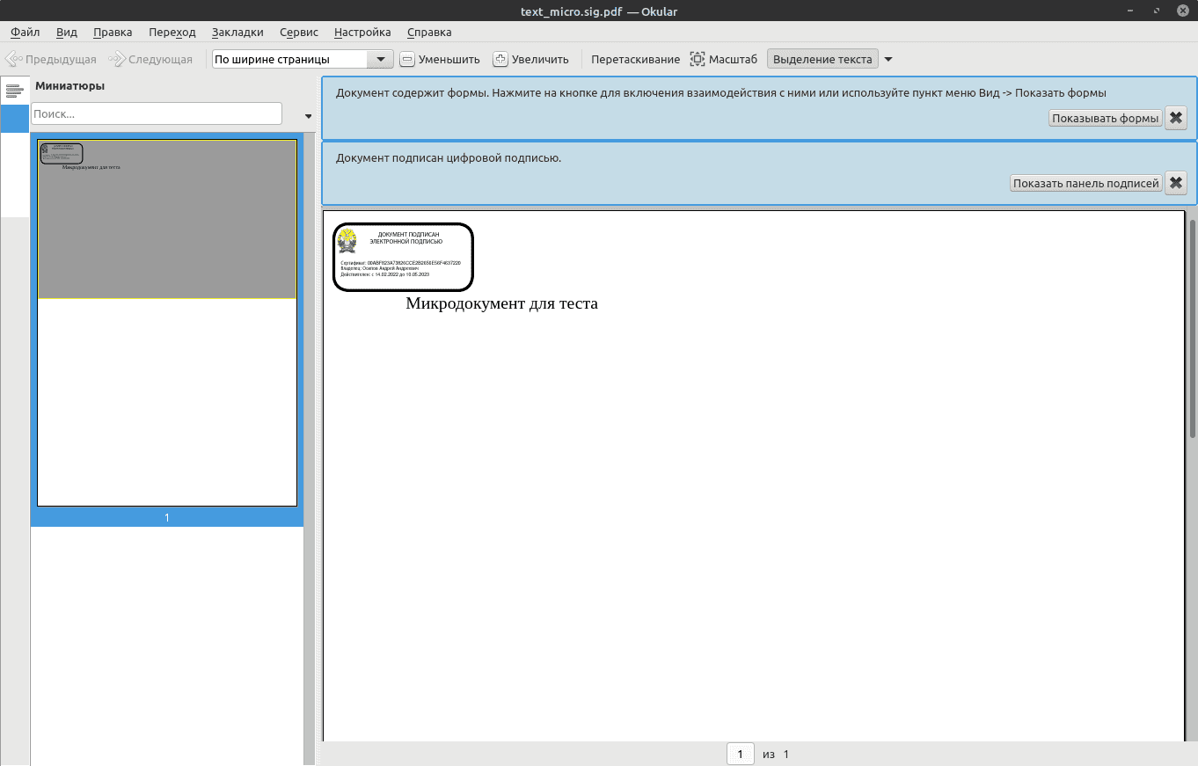The image size is (1198, 766).
Task: Open the Закладки menu
Action: (x=237, y=32)
